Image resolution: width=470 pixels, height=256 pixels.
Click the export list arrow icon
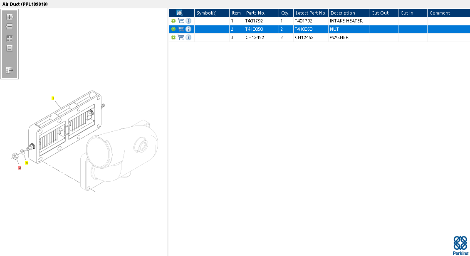tap(10, 70)
